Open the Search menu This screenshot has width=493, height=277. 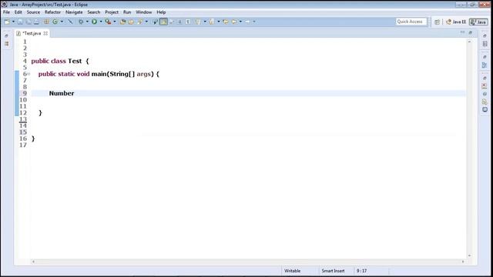pos(94,12)
